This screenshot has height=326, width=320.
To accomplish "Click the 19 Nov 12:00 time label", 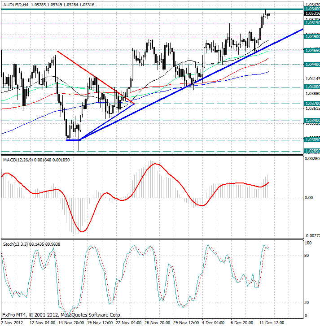I will (x=100, y=323).
